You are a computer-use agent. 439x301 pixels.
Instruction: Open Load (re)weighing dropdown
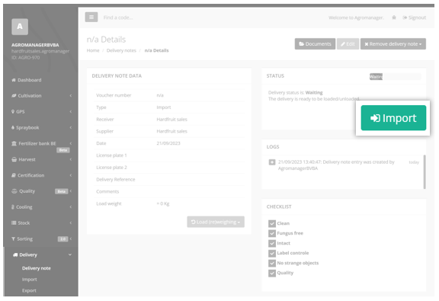(x=216, y=222)
